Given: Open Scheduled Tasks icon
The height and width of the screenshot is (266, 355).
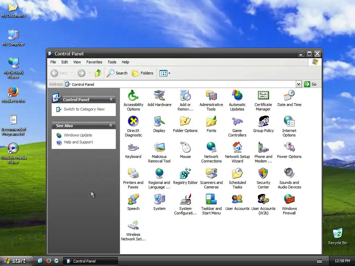Looking at the screenshot, I should pos(237,178).
